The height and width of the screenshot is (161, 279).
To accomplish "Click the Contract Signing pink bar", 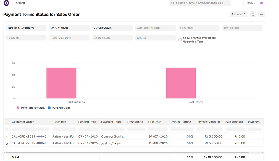I will pyautogui.click(x=61, y=83).
